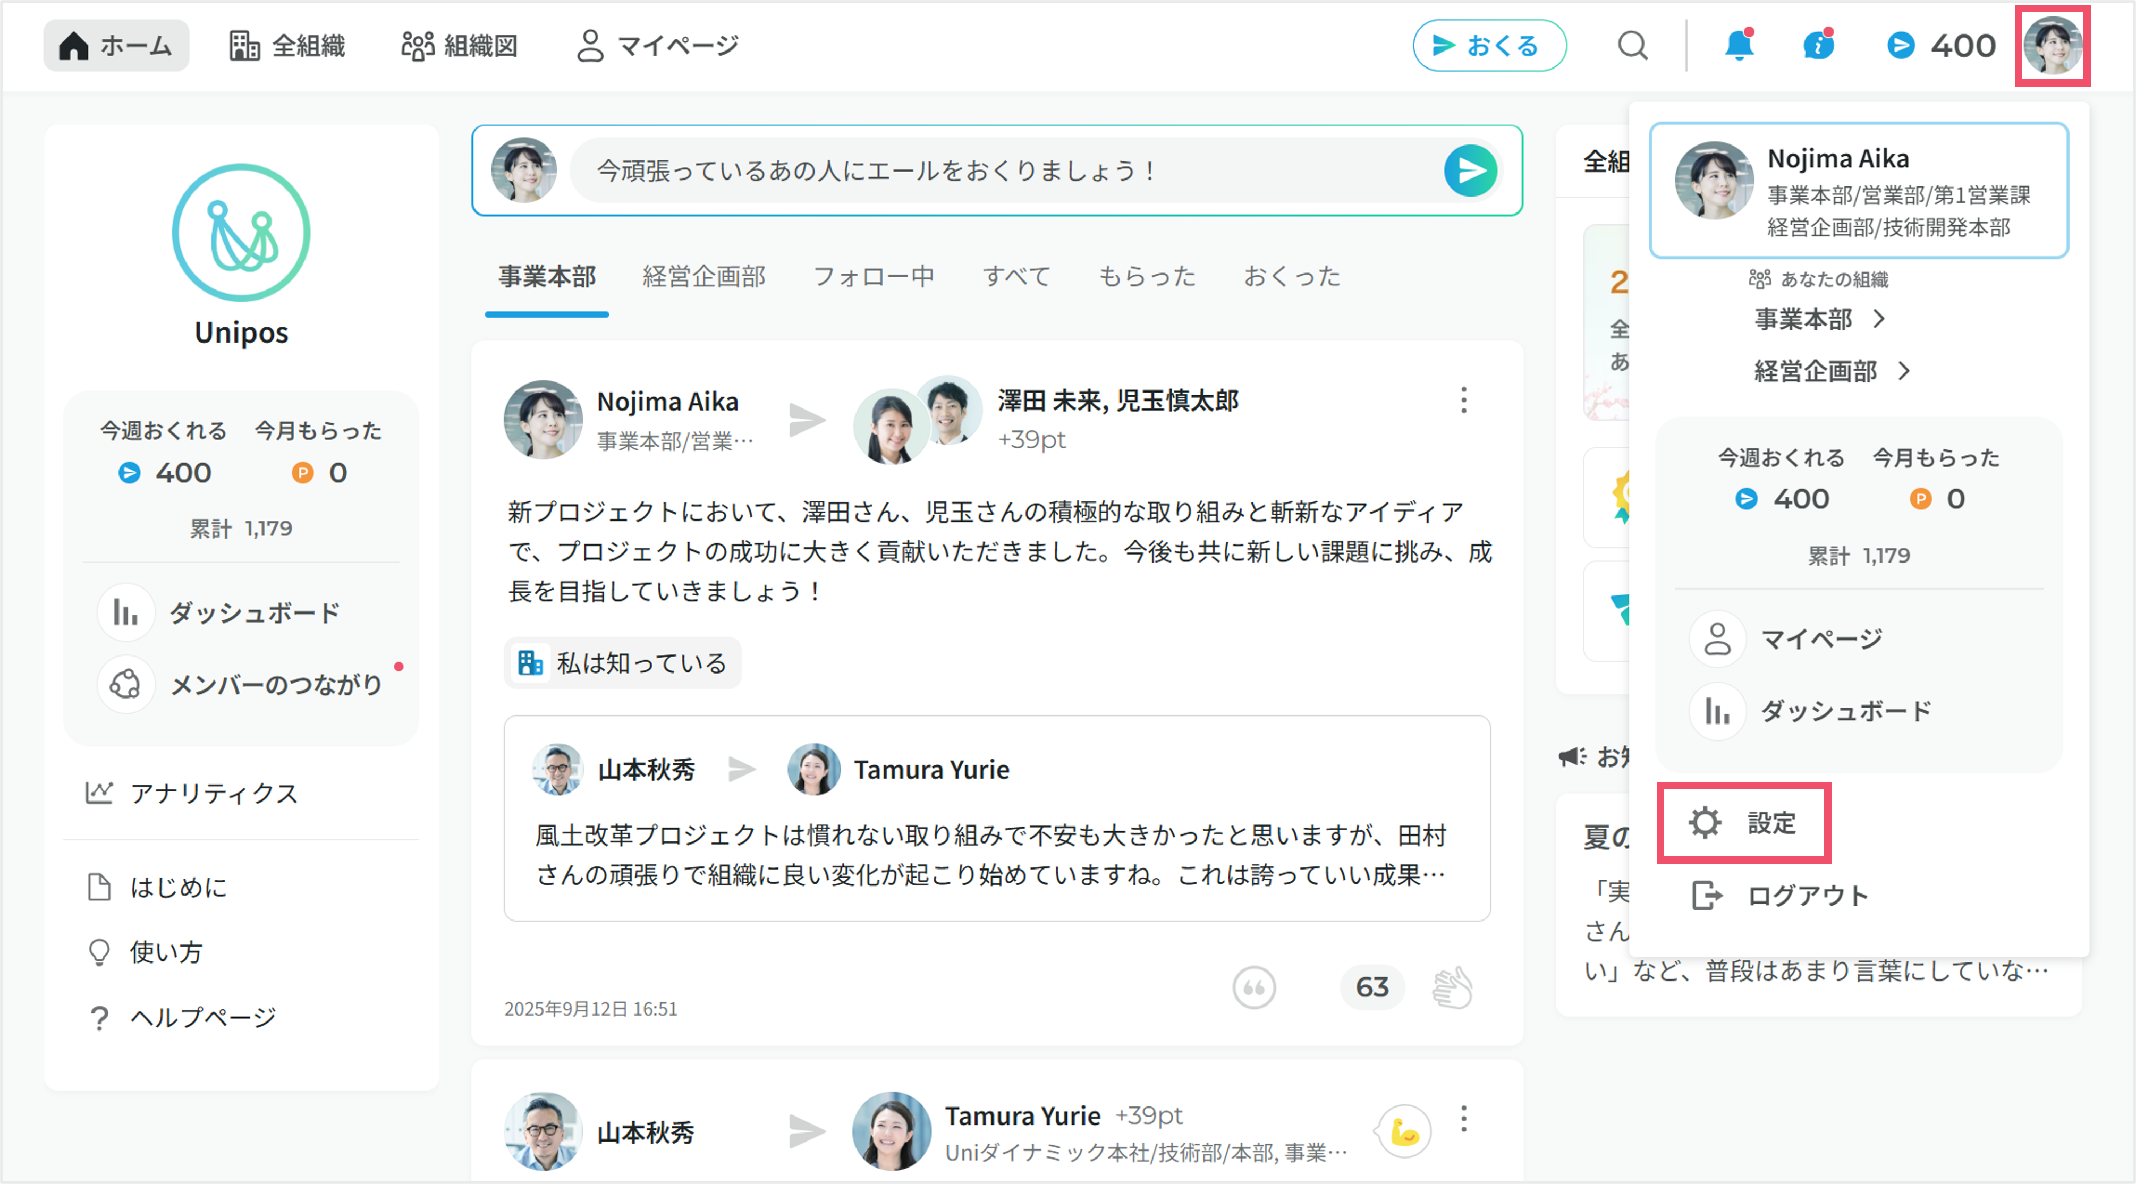The image size is (2136, 1184).
Task: Select the すべて feed tab
Action: click(x=1016, y=276)
